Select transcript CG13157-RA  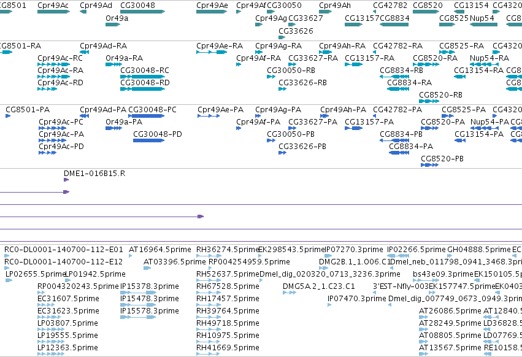click(x=369, y=58)
